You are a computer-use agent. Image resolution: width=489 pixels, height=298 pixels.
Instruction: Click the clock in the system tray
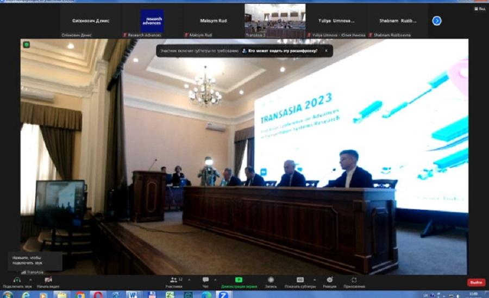[x=473, y=295]
